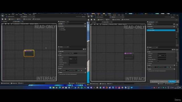Open Class Settings in left window
Screen dimensions: 182x102
pyautogui.click(x=27, y=19)
